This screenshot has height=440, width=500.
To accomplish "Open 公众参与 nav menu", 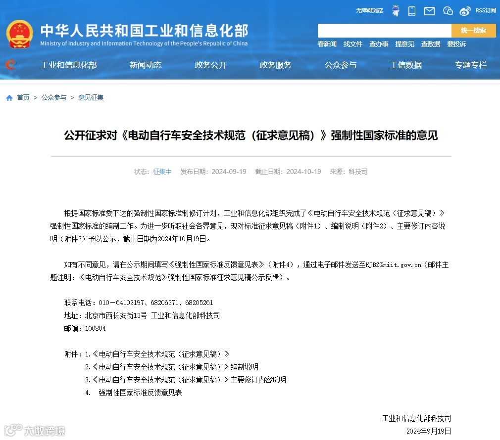I will [341, 65].
